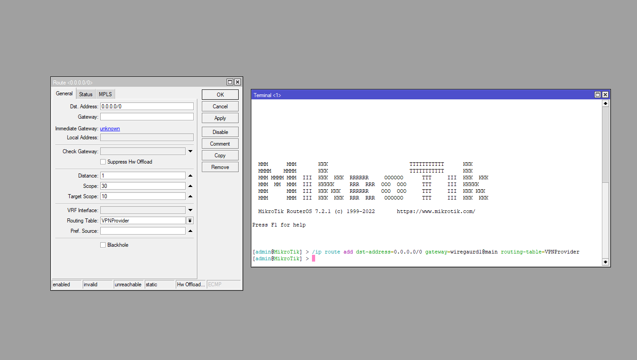Close the Route window
This screenshot has height=360, width=637.
[237, 82]
